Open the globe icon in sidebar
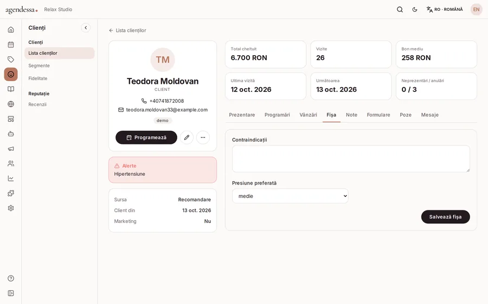This screenshot has width=488, height=304. pos(11,104)
